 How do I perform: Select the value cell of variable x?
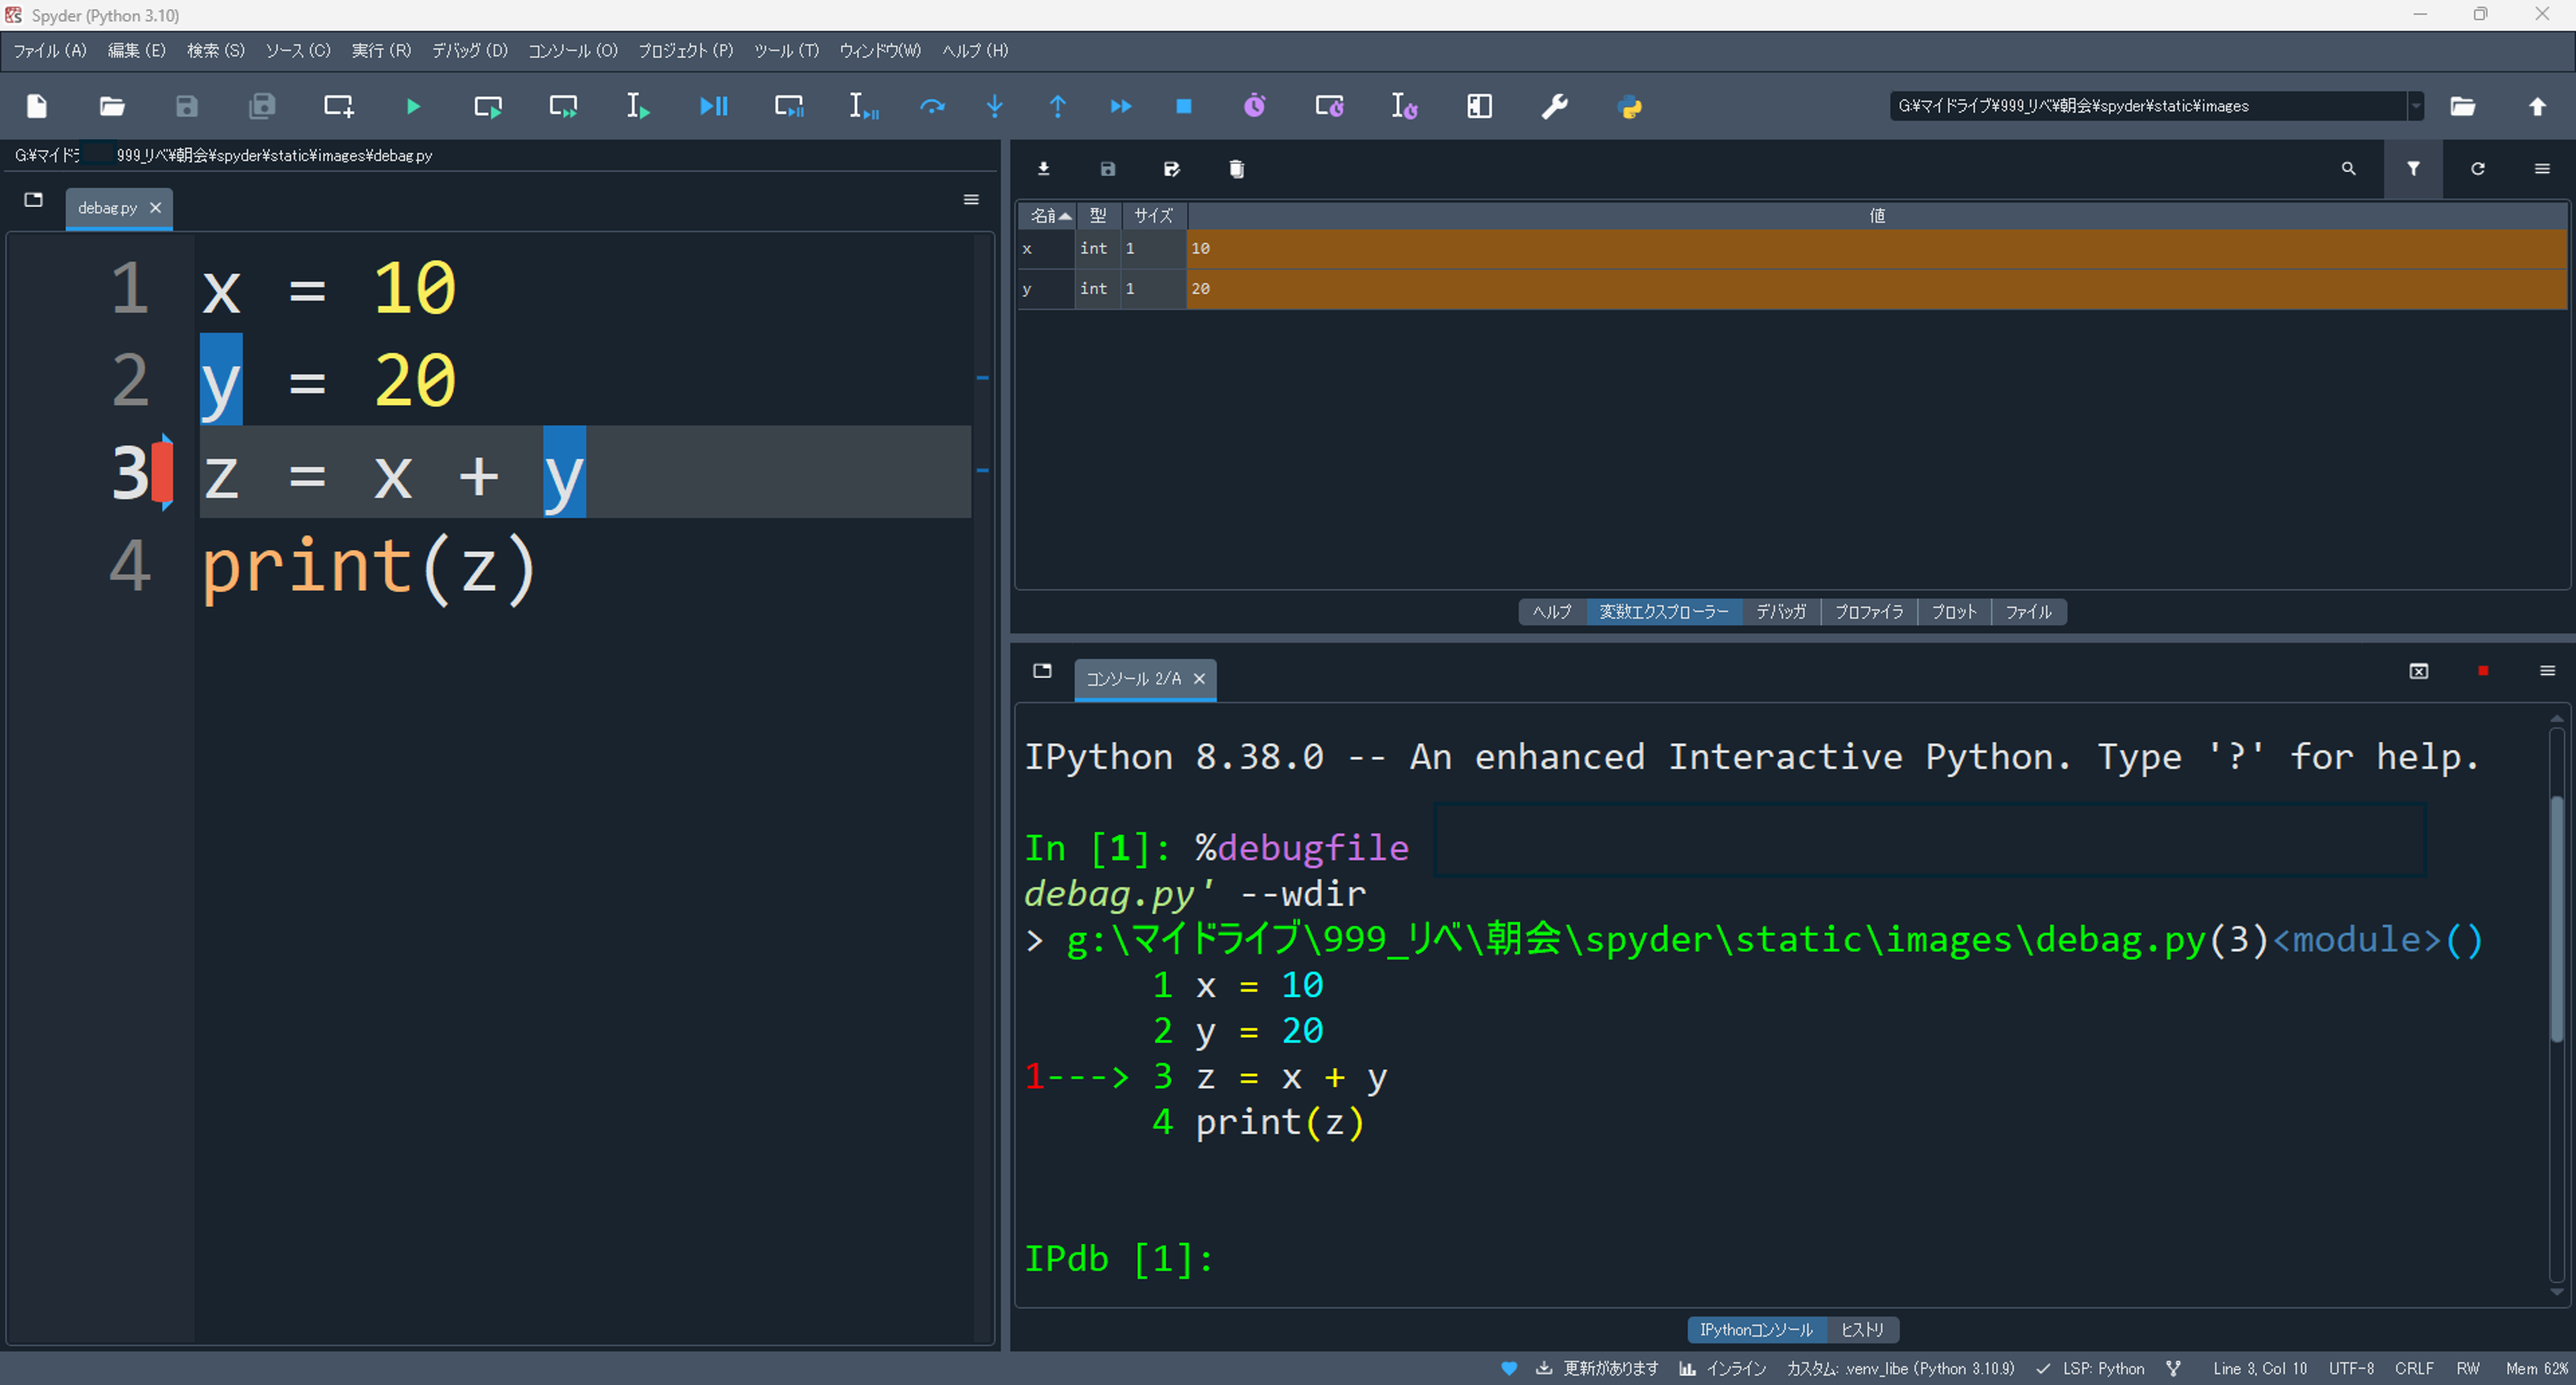(1877, 249)
